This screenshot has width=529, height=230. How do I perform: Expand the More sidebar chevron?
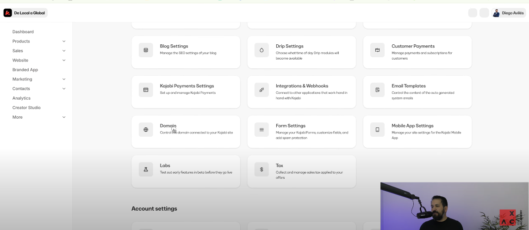64,117
